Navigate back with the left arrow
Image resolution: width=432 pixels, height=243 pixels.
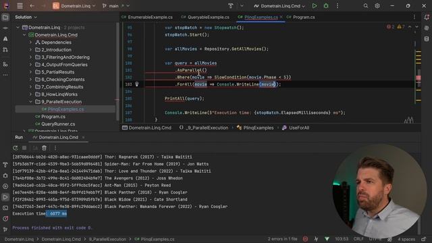coord(32,6)
